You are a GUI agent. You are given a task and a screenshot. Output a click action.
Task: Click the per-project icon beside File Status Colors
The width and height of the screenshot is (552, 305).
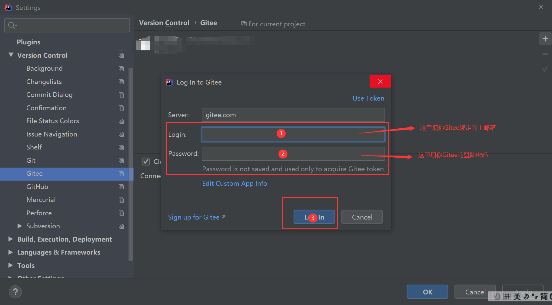pos(121,121)
